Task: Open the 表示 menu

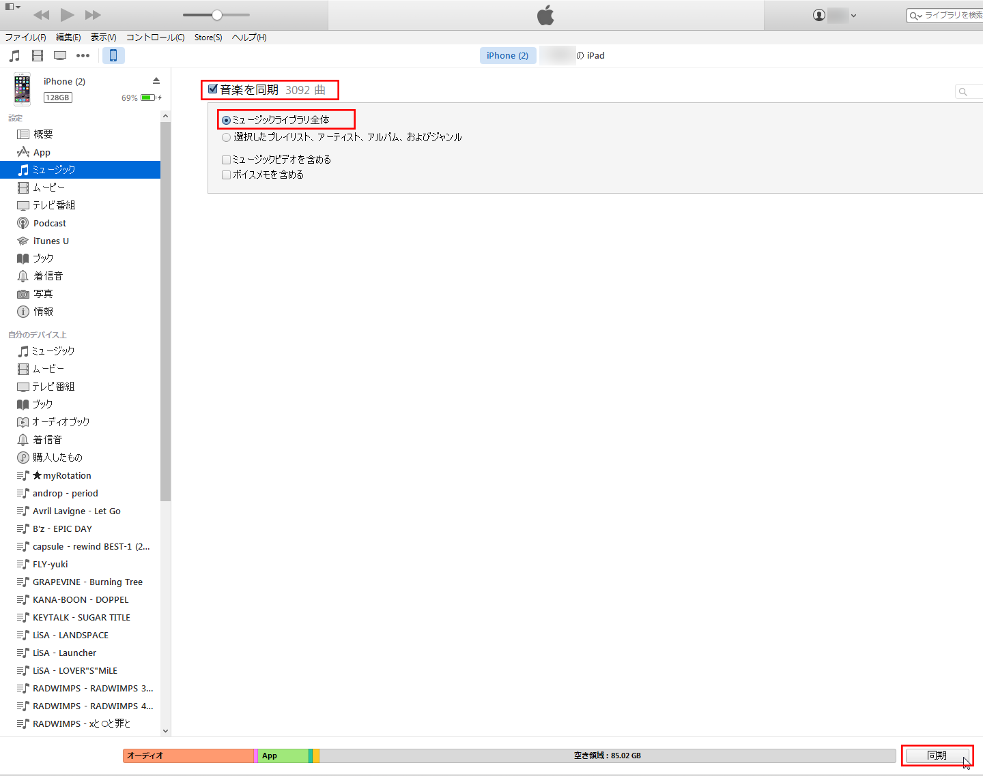Action: pos(103,38)
